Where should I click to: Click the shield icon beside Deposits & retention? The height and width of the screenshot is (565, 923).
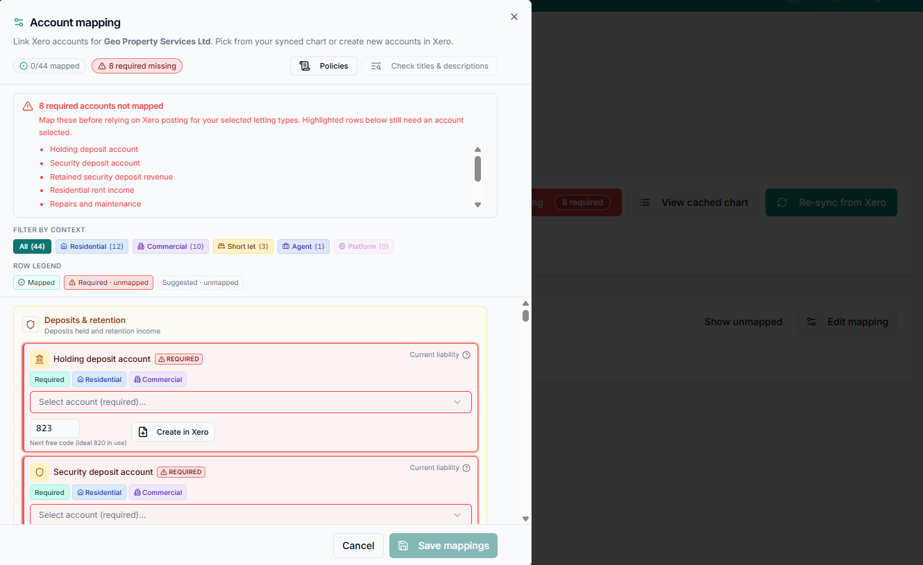(31, 324)
